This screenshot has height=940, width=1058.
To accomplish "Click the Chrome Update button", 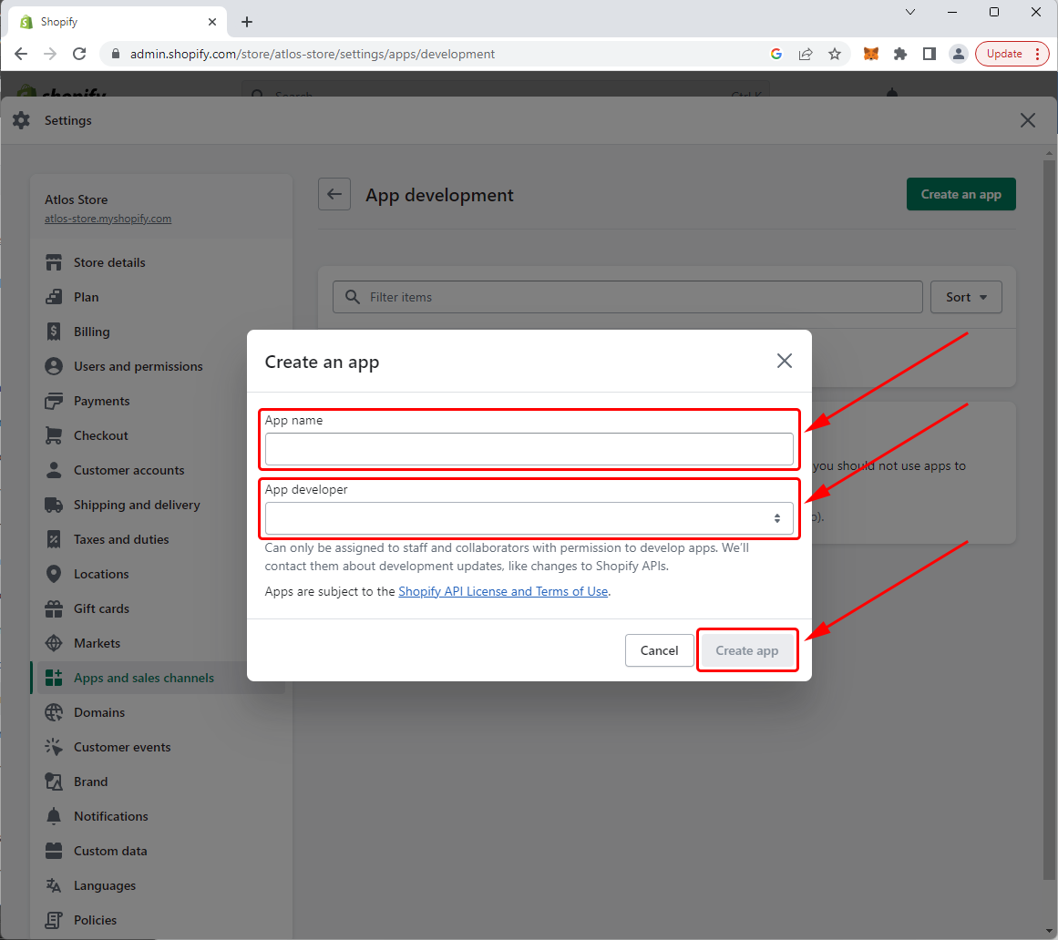I will tap(1012, 54).
